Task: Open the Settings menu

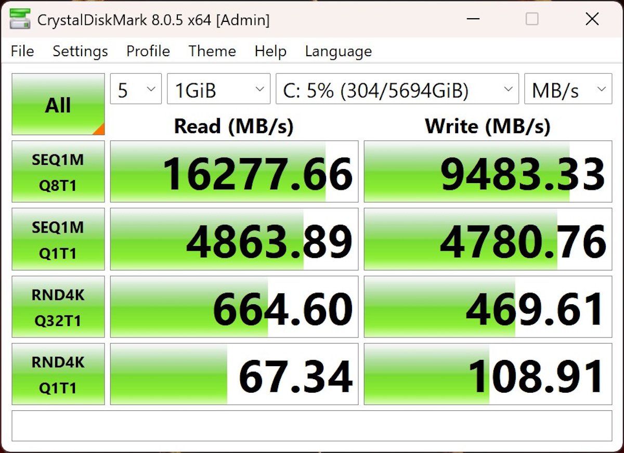Action: pos(80,51)
